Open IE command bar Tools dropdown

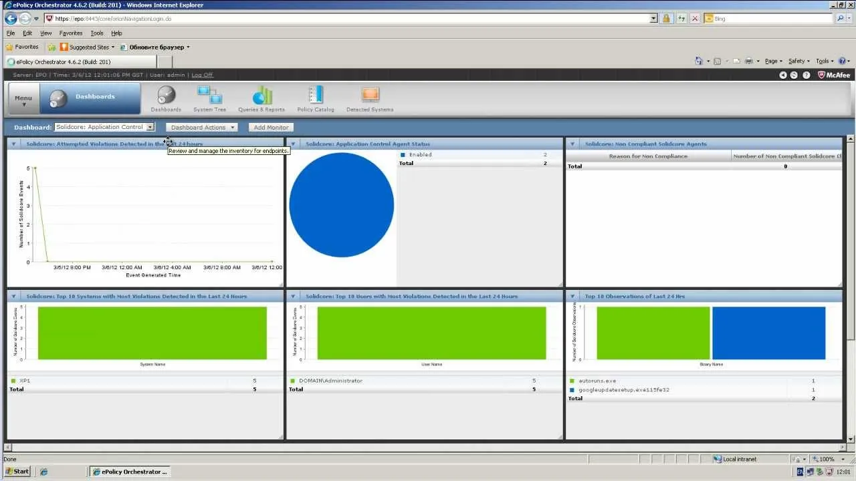tap(824, 61)
